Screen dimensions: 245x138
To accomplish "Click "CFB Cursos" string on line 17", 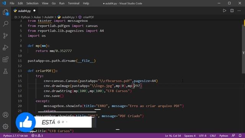I will pyautogui.click(x=118, y=91).
